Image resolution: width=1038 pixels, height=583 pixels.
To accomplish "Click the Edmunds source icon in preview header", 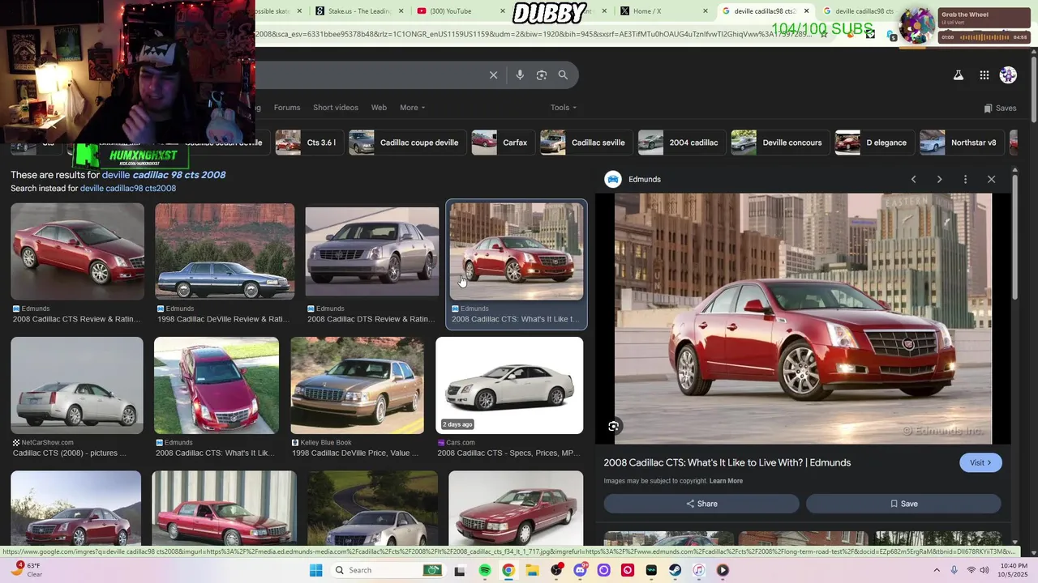I will (x=613, y=179).
